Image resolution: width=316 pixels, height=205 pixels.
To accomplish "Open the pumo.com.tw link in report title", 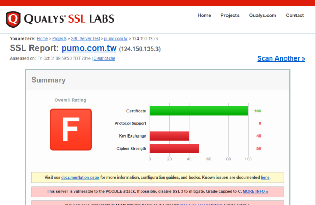I will coord(89,48).
